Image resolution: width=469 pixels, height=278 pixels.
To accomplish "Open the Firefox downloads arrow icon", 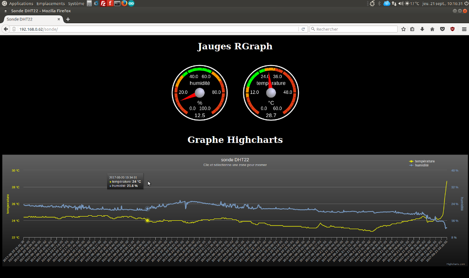I will pyautogui.click(x=422, y=29).
